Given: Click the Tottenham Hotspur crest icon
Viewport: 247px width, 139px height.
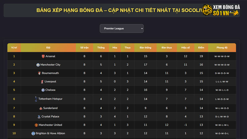Looking at the screenshot, I should pos(36,99).
